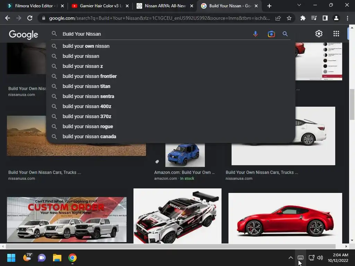Open volume speaker tray icon
This screenshot has width=355, height=266.
click(x=320, y=258)
